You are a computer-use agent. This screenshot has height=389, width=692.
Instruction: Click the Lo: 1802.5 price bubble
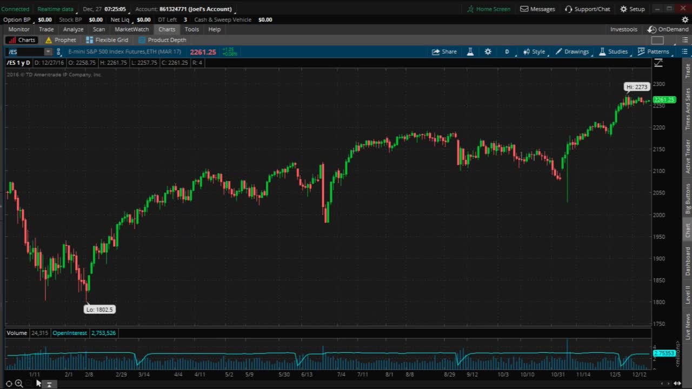tap(99, 310)
